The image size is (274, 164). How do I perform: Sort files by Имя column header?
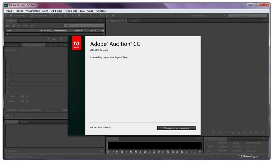point(24,31)
